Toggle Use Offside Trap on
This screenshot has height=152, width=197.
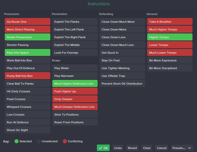(x=122, y=76)
